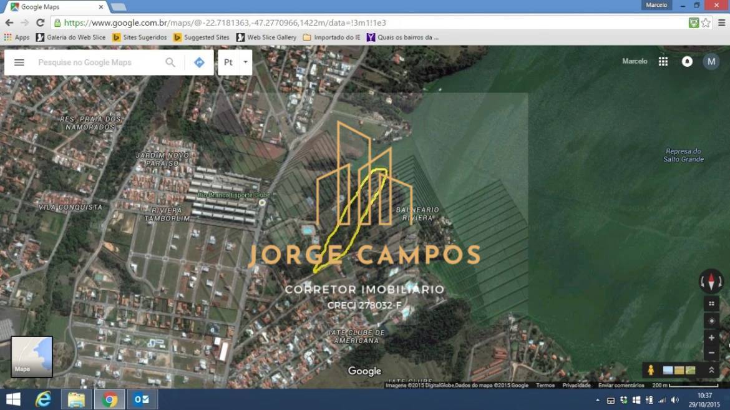This screenshot has width=730, height=410.
Task: Click the Termos link in the footer
Action: pyautogui.click(x=545, y=385)
